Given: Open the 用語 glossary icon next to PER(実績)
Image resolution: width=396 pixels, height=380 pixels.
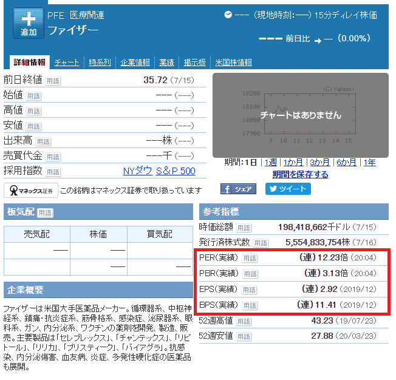Looking at the screenshot, I should 250,259.
